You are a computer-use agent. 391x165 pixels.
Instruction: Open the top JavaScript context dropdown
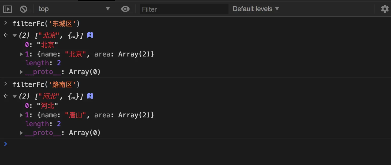coord(74,9)
